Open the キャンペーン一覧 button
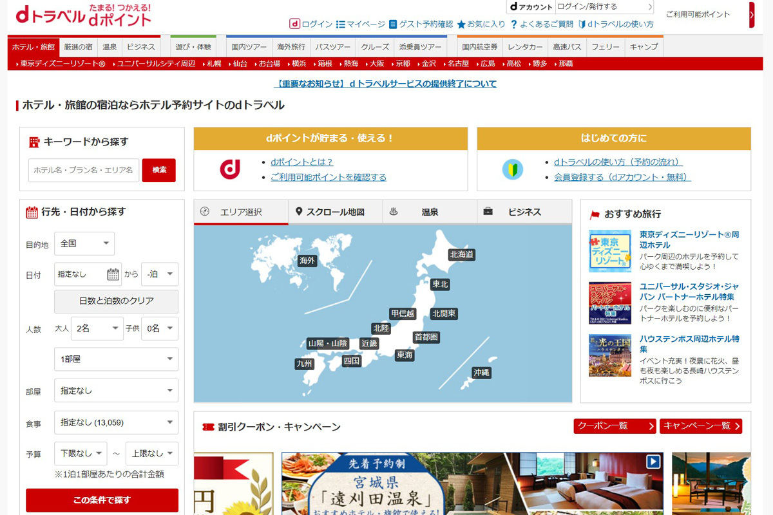This screenshot has height=515, width=773. click(x=701, y=426)
